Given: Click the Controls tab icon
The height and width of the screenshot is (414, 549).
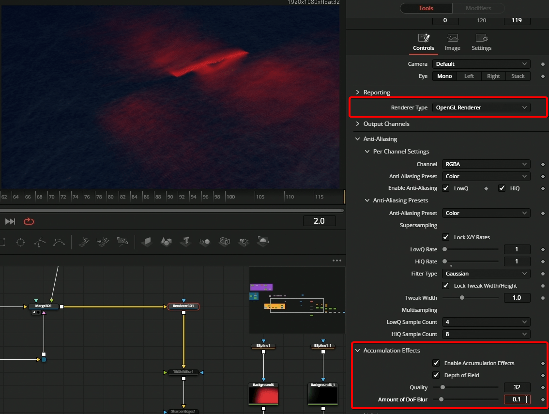Looking at the screenshot, I should (x=424, y=38).
